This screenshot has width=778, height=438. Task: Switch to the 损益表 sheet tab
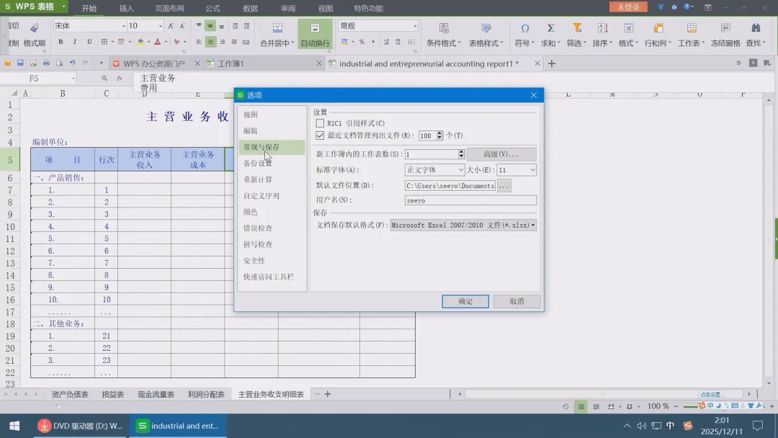tap(112, 394)
